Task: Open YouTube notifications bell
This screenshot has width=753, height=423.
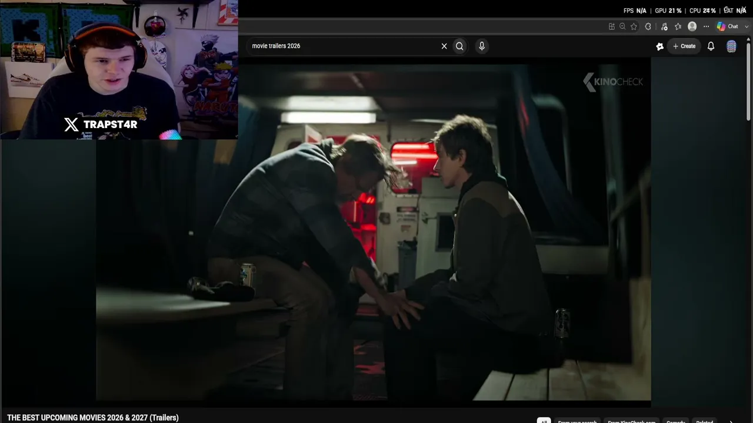Action: click(x=711, y=46)
